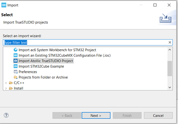Viewport: 178px width, 124px height.
Task: Select Import STM32Cube Example
Action: click(x=41, y=66)
